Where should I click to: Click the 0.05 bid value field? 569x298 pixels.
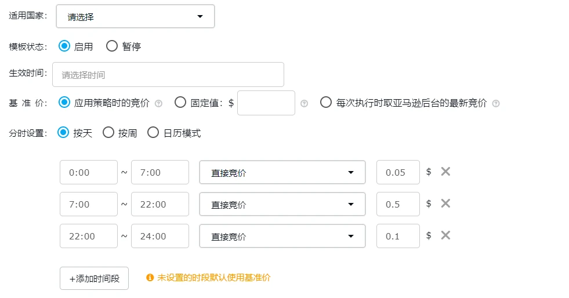tap(398, 172)
